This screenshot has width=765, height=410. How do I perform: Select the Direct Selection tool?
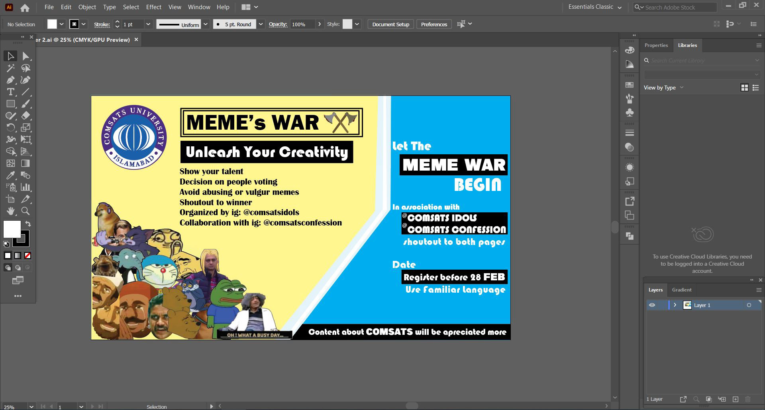(x=25, y=56)
